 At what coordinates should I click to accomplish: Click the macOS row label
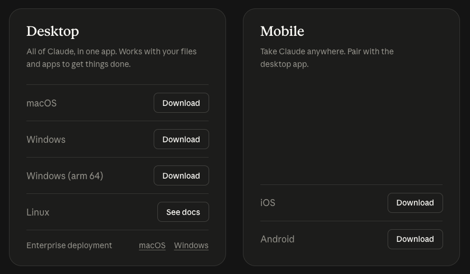41,103
